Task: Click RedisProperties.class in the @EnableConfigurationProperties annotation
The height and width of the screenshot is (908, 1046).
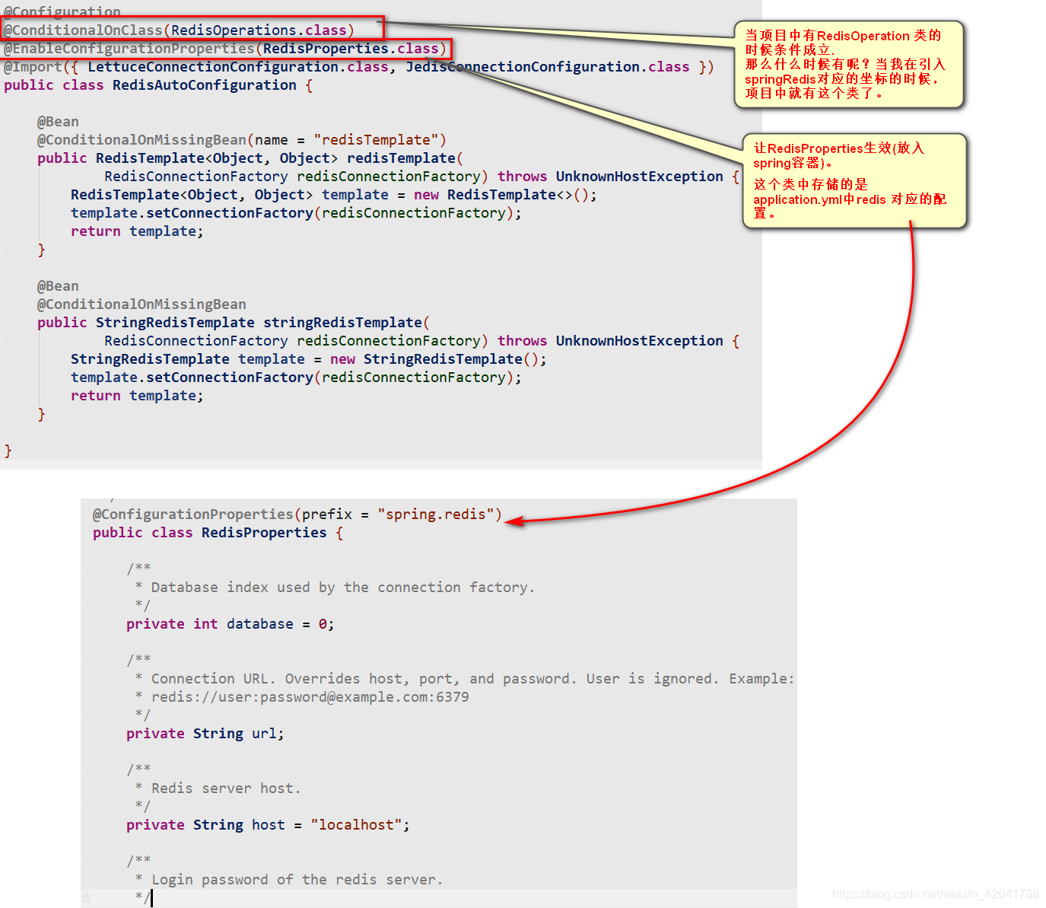Action: point(351,49)
